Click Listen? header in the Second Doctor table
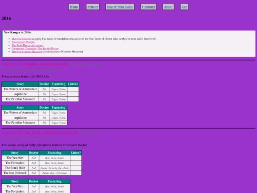This screenshot has height=193, width=257. (x=76, y=153)
